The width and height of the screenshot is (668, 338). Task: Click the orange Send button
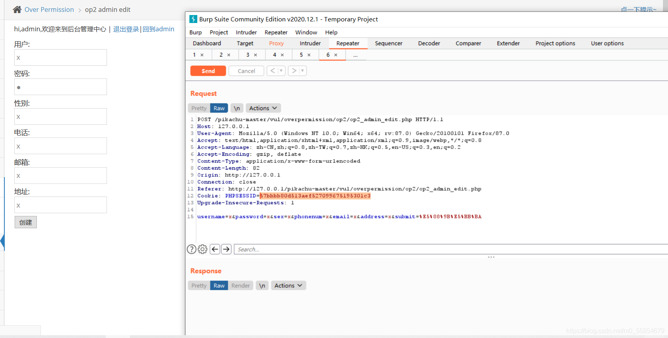208,71
